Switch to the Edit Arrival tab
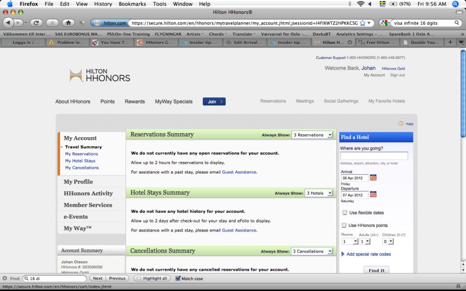Viewport: 466px width, 291px height. [245, 42]
